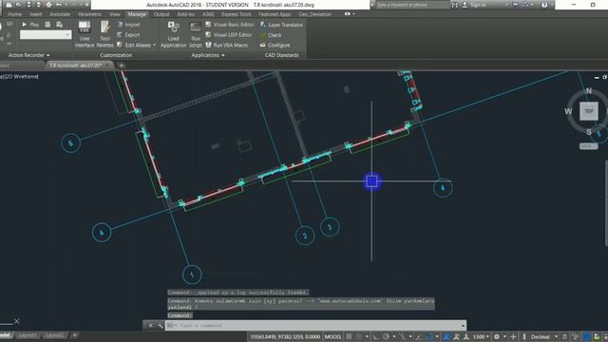The width and height of the screenshot is (608, 342).
Task: Open the Sign In dropdown
Action: coord(507,5)
